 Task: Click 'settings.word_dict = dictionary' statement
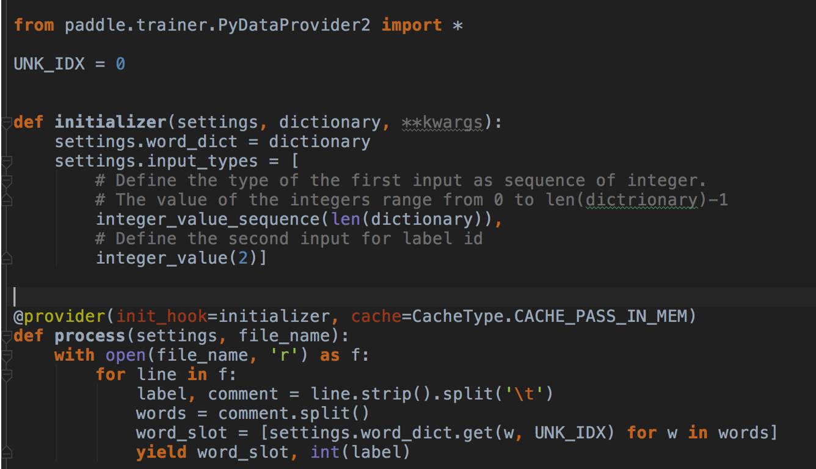(212, 142)
